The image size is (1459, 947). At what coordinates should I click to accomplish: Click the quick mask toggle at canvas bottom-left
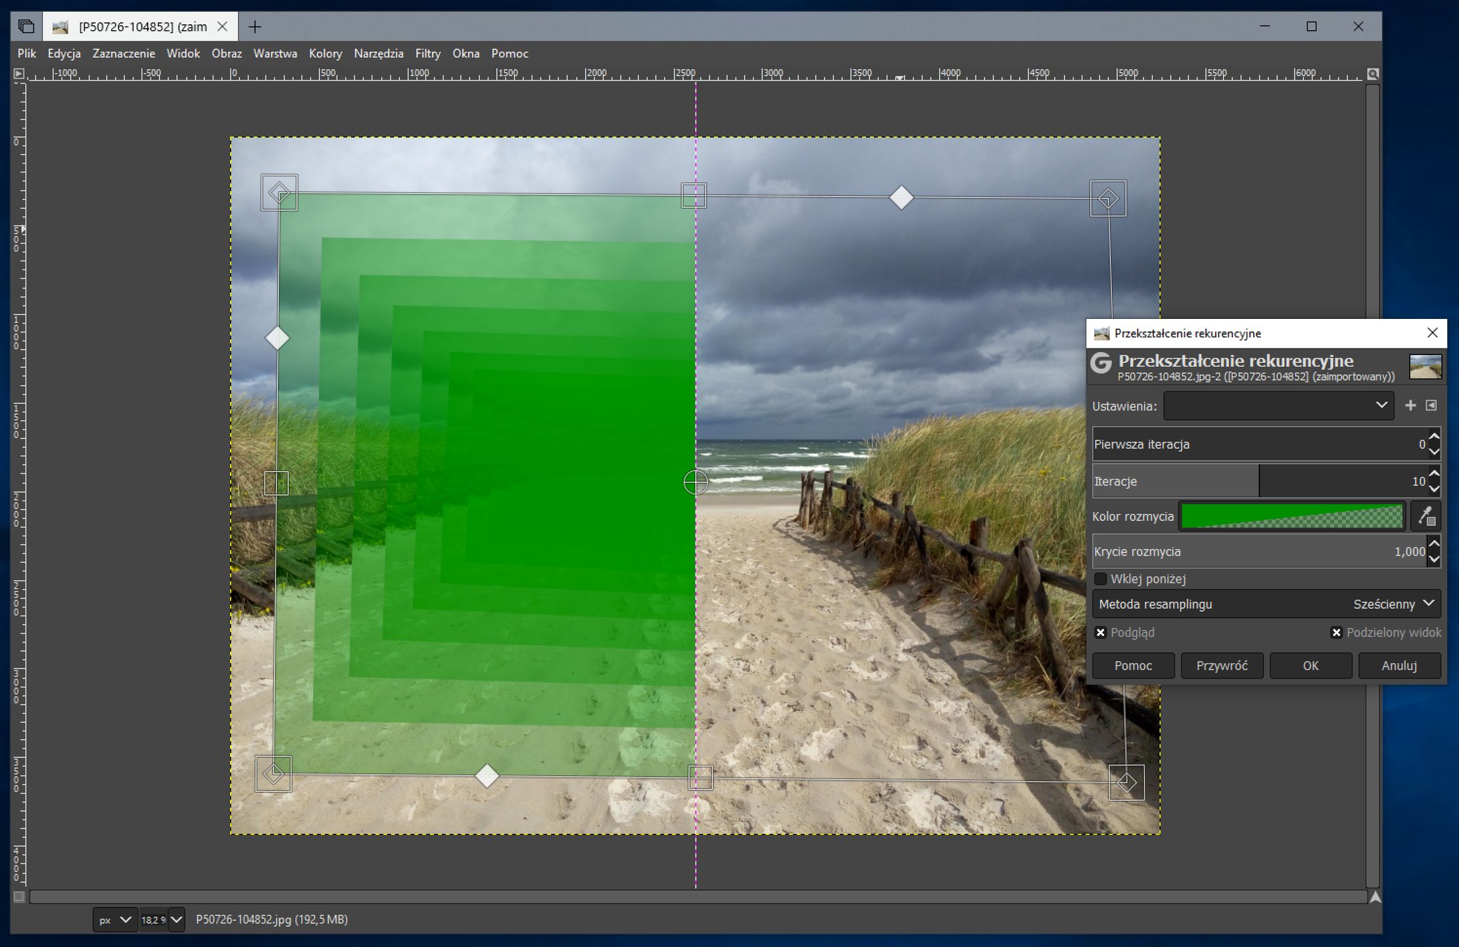coord(19,896)
